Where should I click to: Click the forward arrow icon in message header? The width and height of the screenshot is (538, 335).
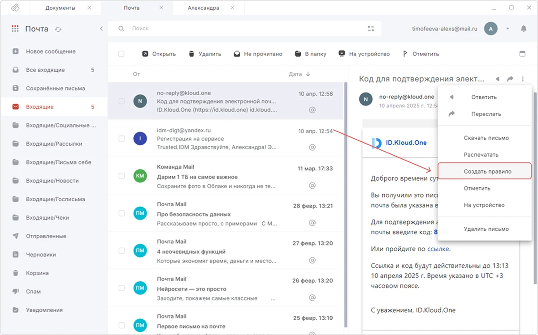tap(510, 79)
